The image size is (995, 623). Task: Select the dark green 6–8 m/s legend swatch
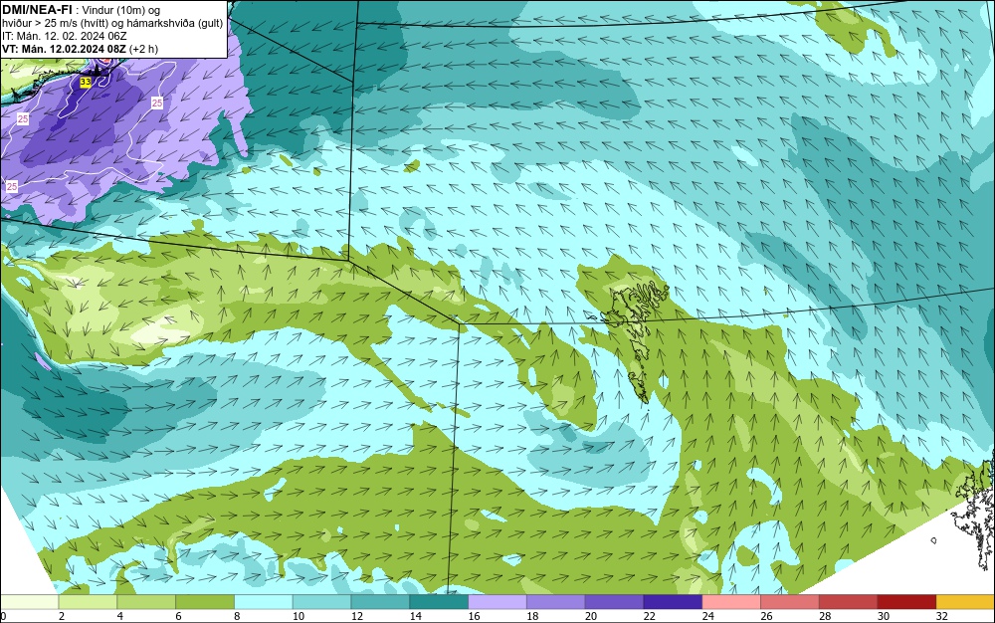tap(205, 602)
